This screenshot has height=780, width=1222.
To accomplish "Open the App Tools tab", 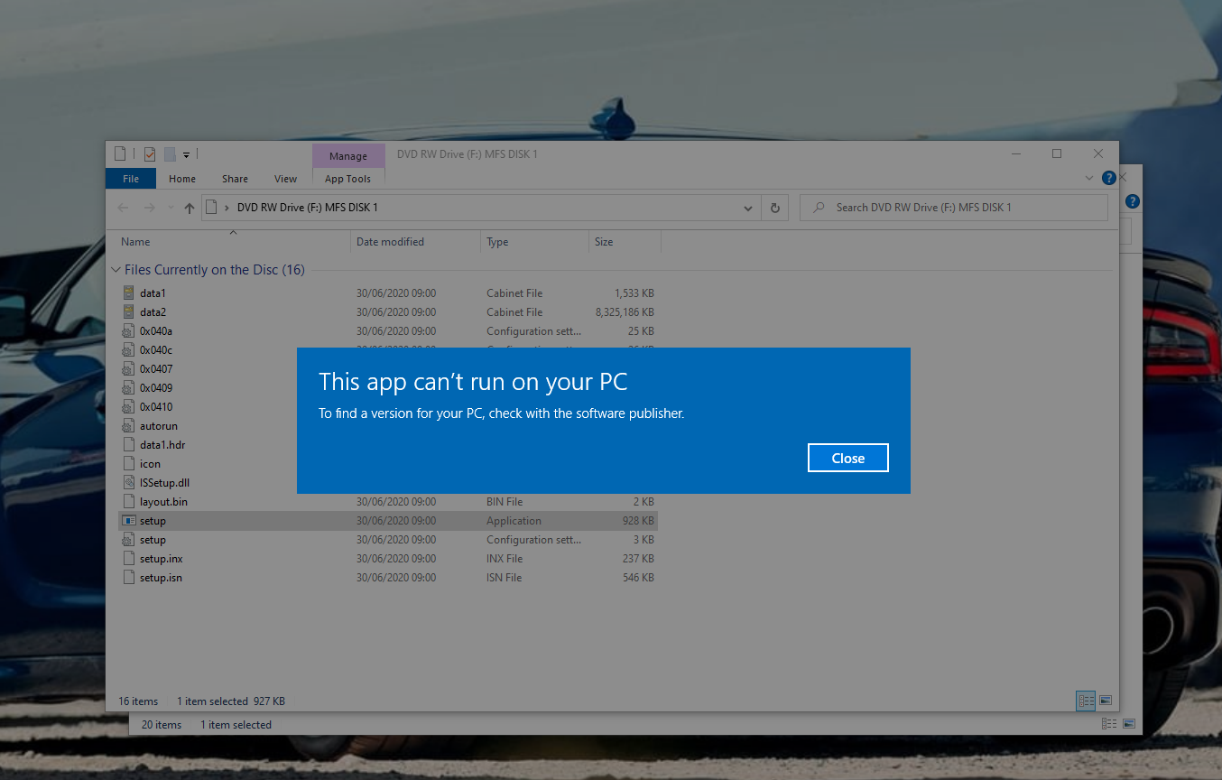I will click(x=347, y=179).
